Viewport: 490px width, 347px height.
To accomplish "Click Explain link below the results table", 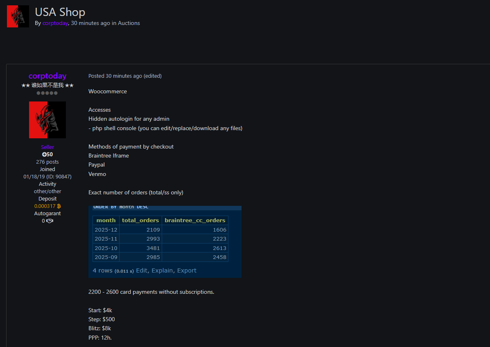I will pyautogui.click(x=163, y=270).
